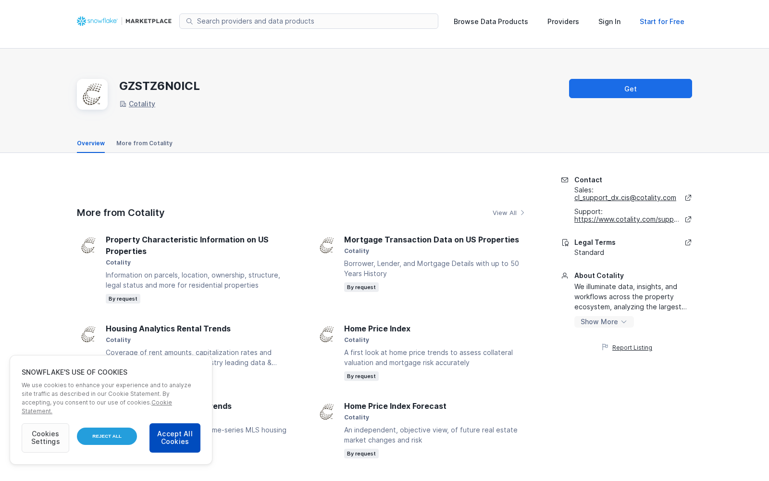Image resolution: width=769 pixels, height=481 pixels.
Task: Click the Property Characteristic Information listing logo
Action: (88, 245)
